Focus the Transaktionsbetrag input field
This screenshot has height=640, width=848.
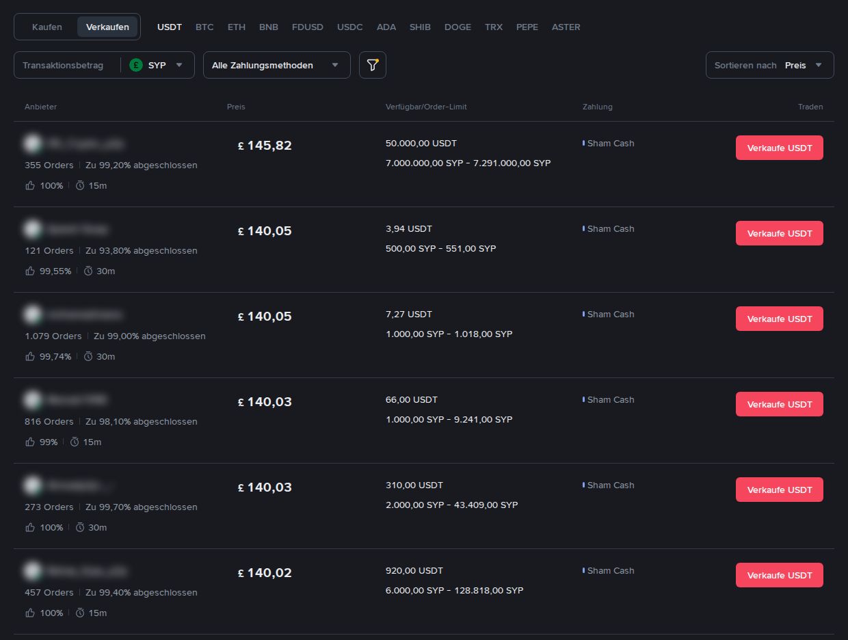point(67,65)
